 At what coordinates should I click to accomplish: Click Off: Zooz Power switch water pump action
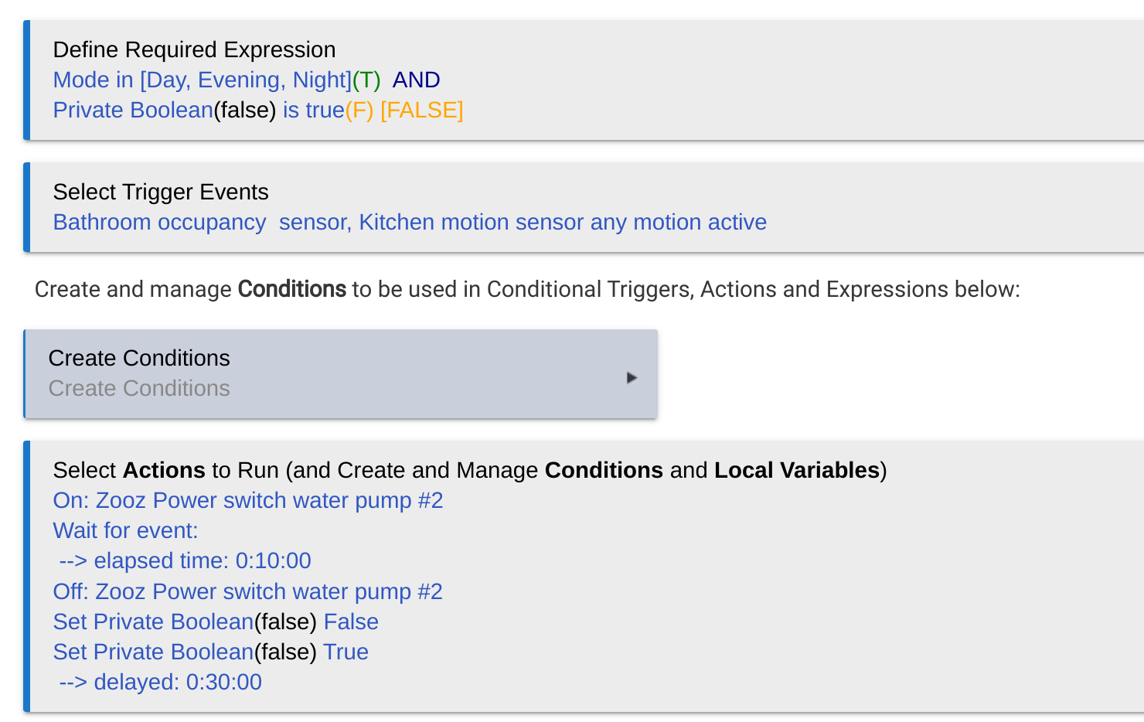[x=248, y=592]
